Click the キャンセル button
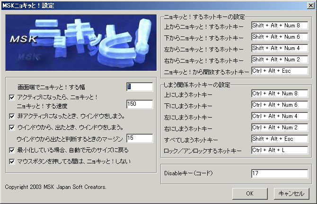Viewport: 317px width, 204px height. [291, 194]
